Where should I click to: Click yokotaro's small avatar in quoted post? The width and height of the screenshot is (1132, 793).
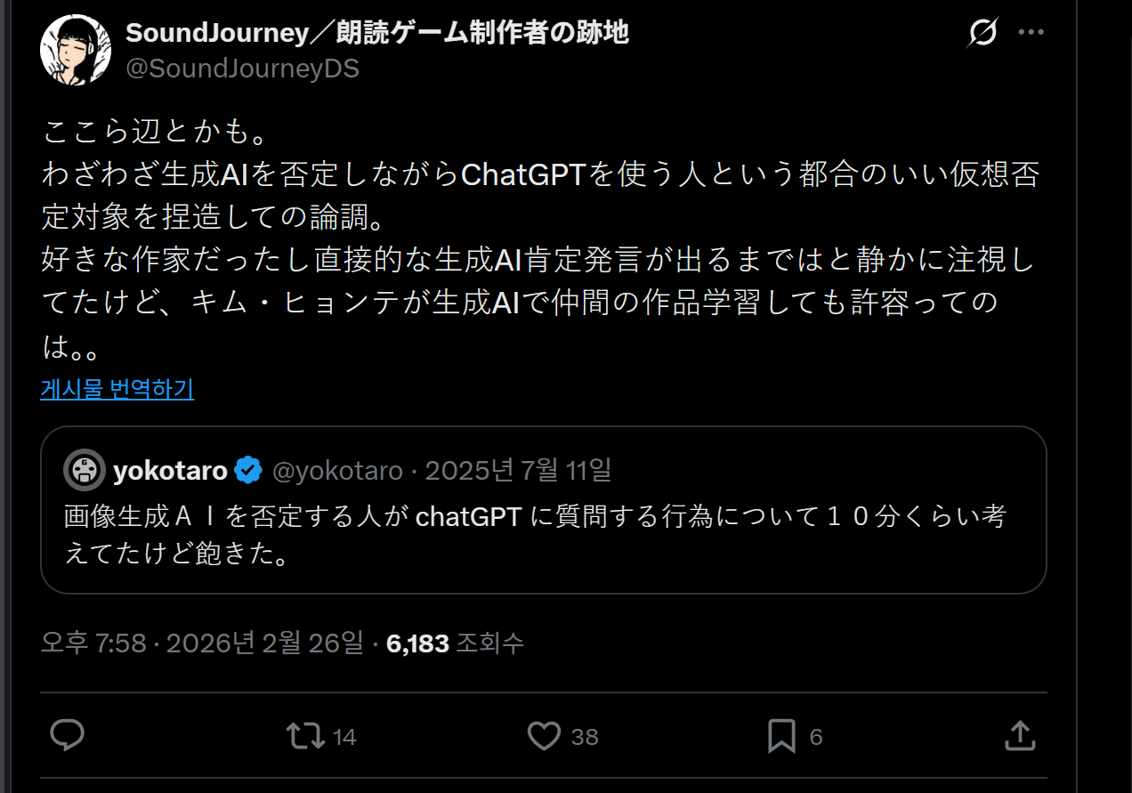pos(85,471)
